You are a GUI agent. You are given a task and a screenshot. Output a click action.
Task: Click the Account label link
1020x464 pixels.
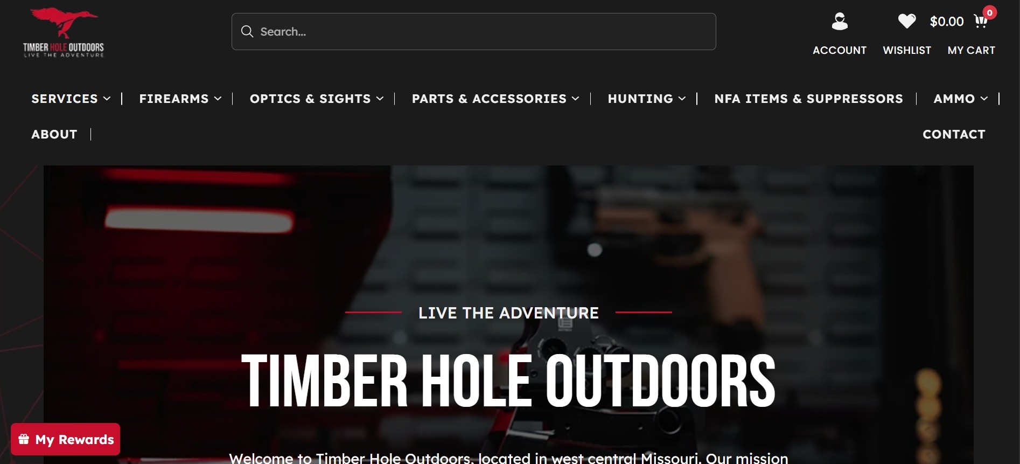pyautogui.click(x=840, y=50)
